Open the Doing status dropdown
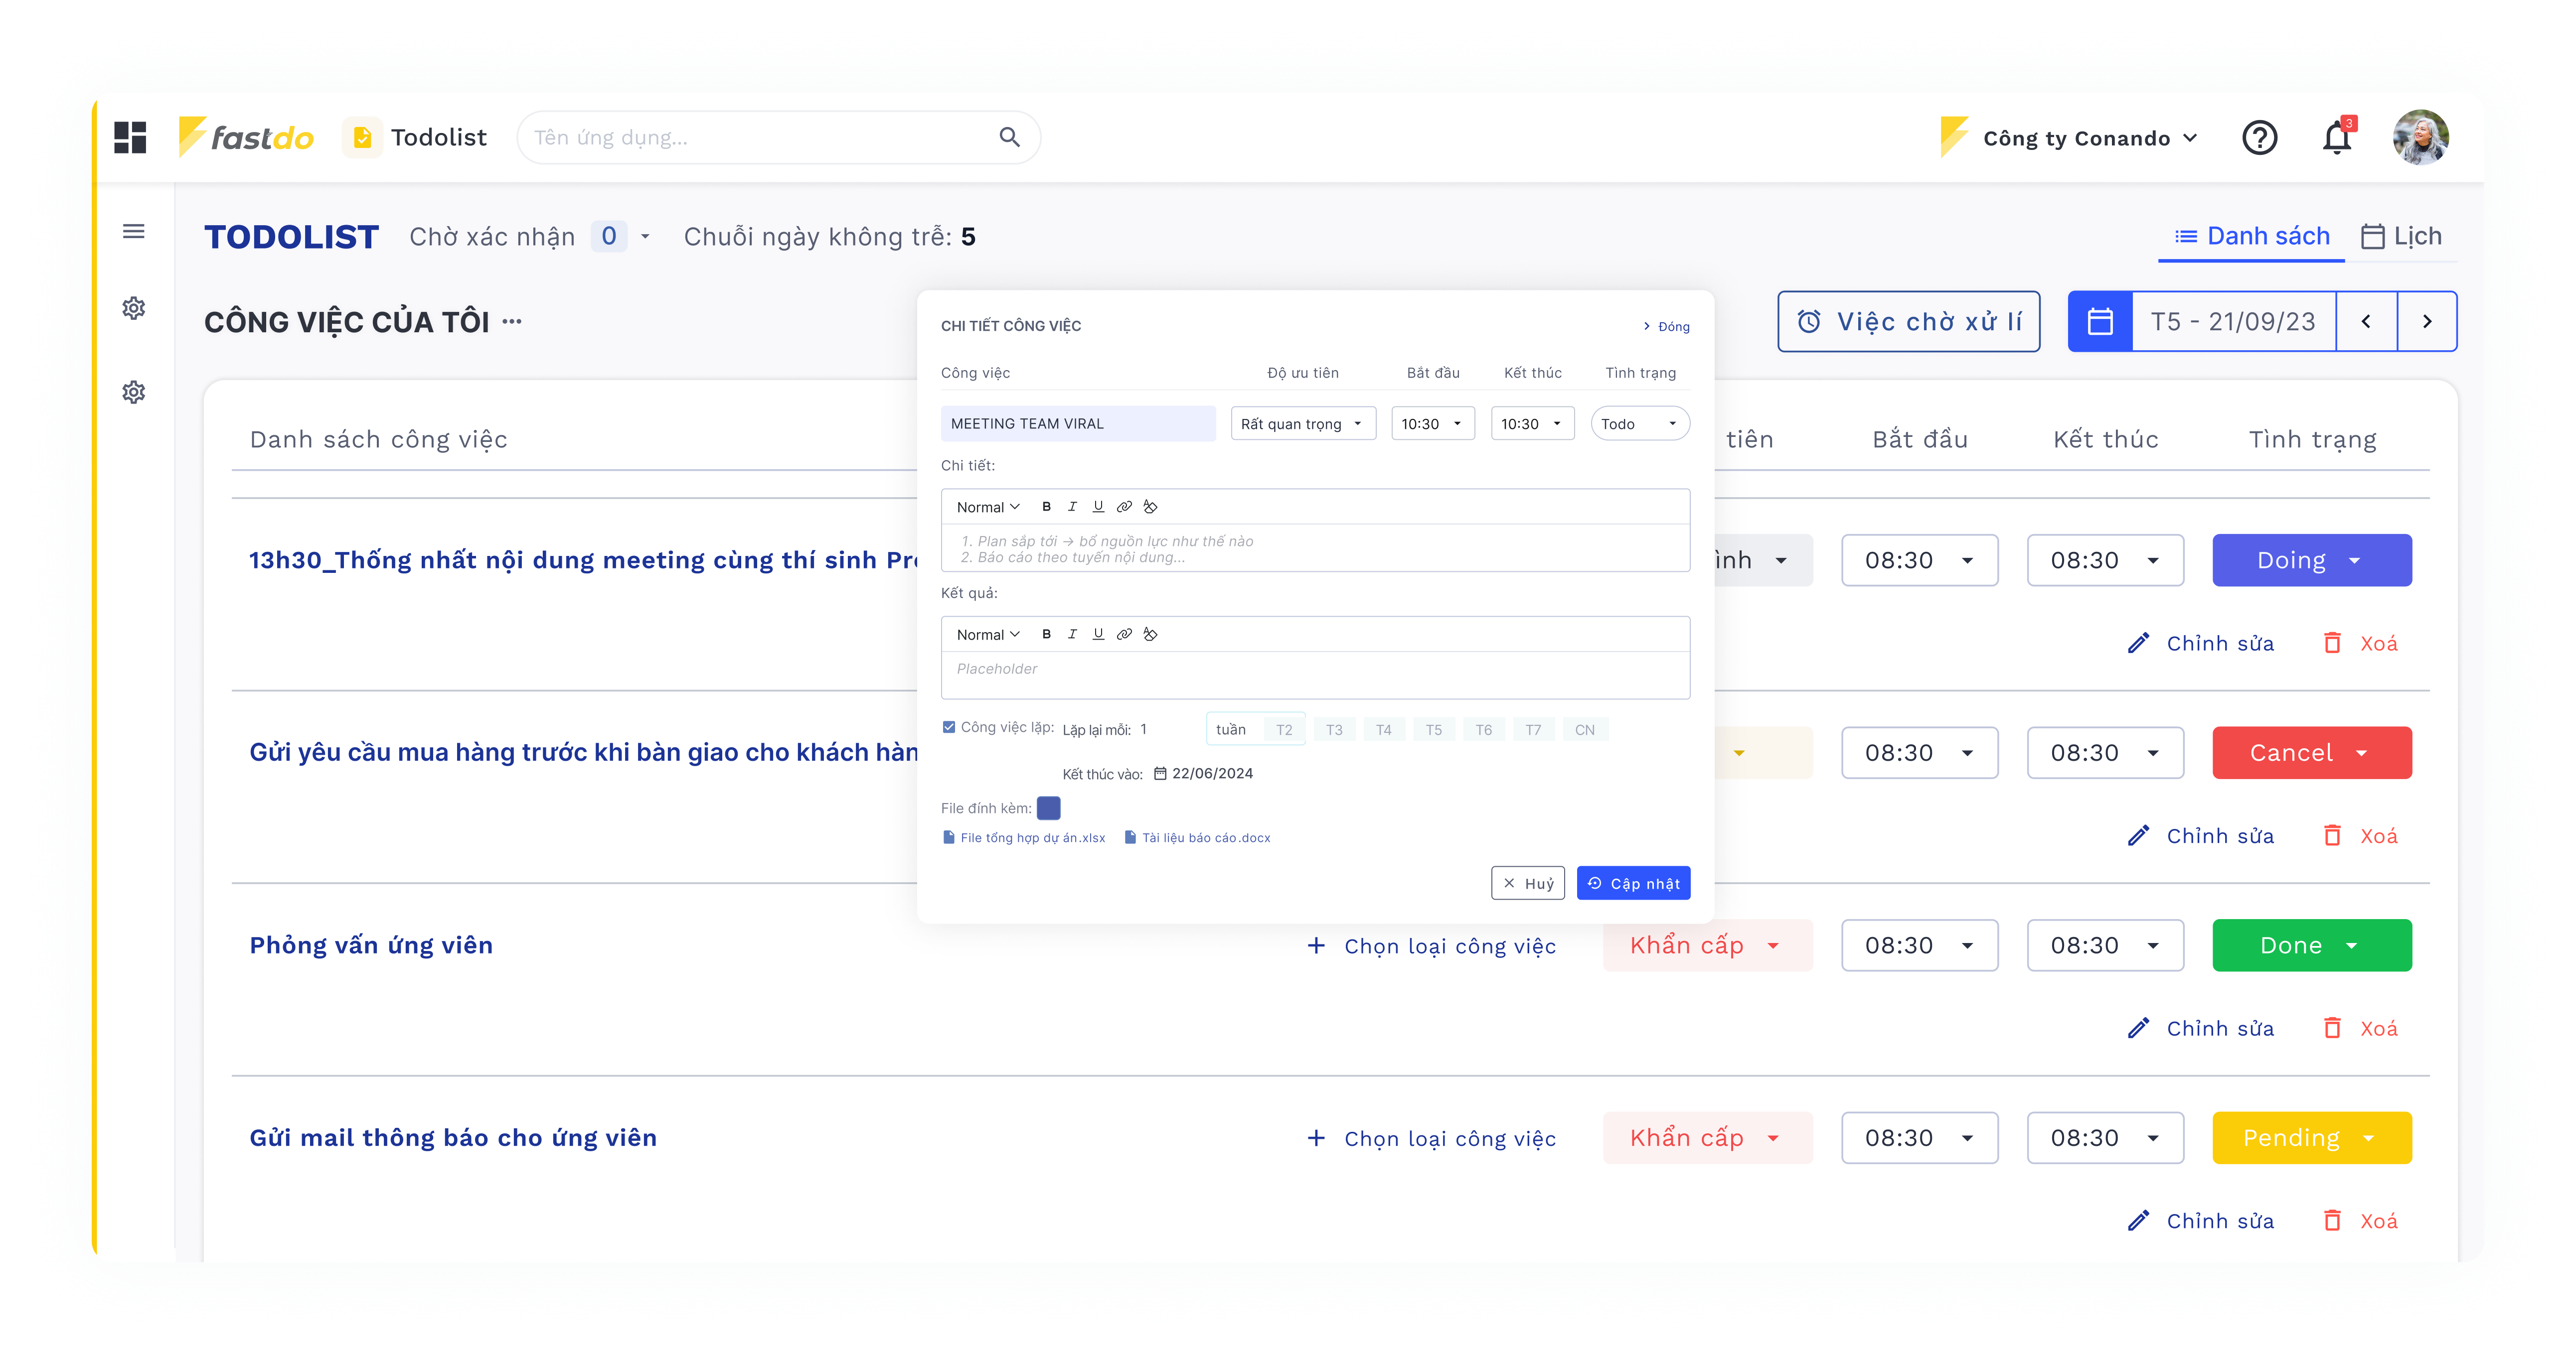Viewport: 2576px width, 1353px height. click(2311, 559)
